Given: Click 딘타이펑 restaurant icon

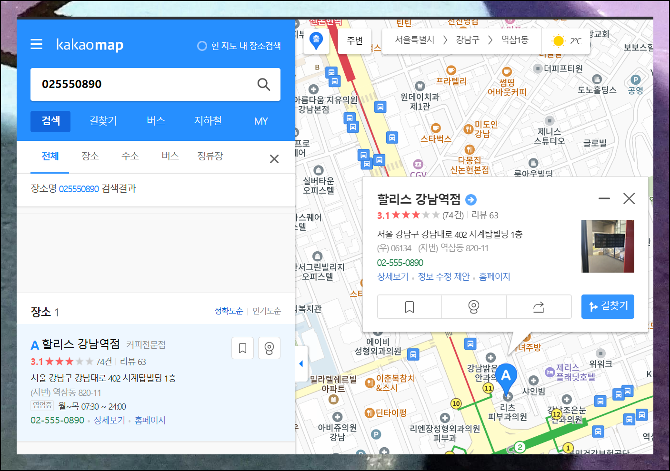Looking at the screenshot, I should [x=370, y=413].
